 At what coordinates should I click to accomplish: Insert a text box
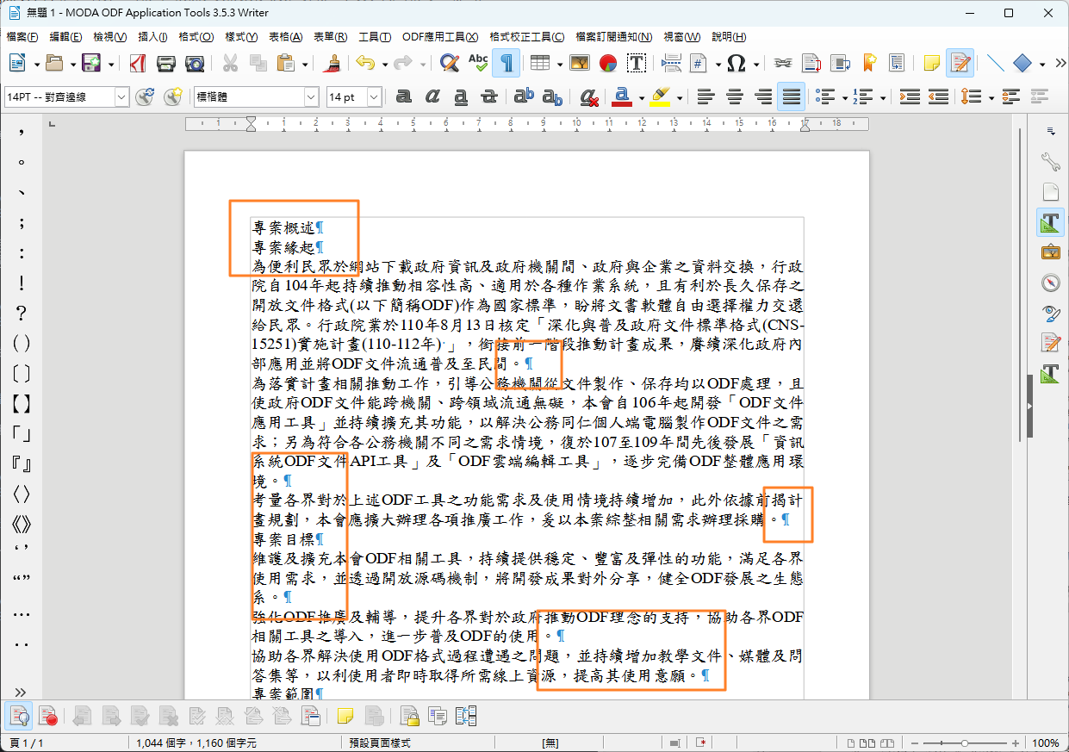(x=637, y=63)
